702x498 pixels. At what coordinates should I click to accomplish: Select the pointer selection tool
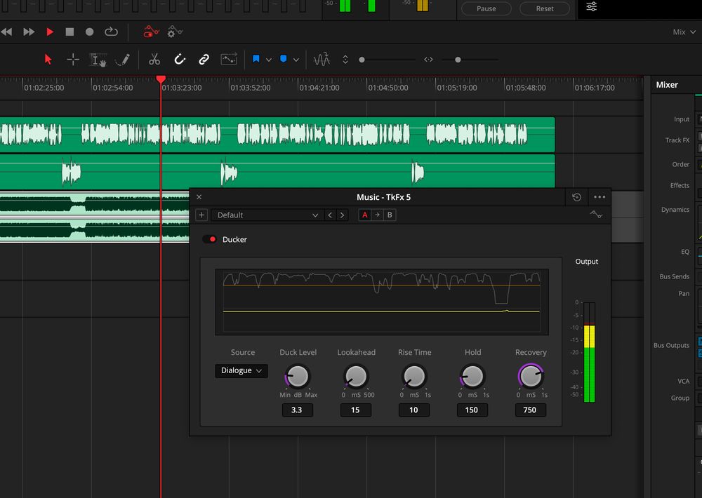point(48,60)
